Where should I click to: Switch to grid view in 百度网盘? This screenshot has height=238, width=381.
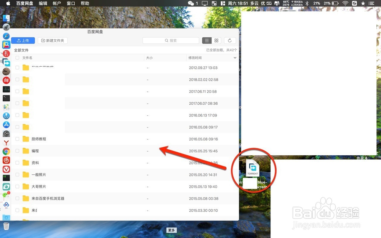pyautogui.click(x=216, y=41)
